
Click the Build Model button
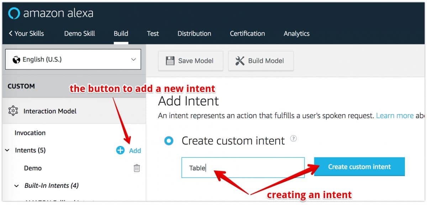(261, 61)
